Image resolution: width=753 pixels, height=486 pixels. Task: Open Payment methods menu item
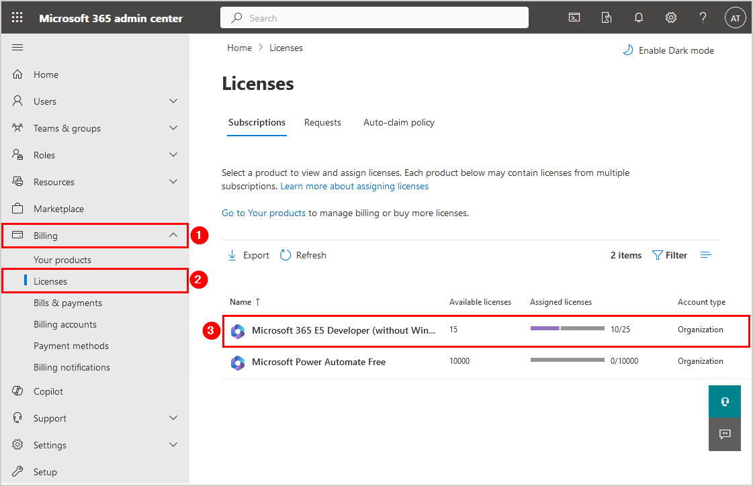point(71,346)
